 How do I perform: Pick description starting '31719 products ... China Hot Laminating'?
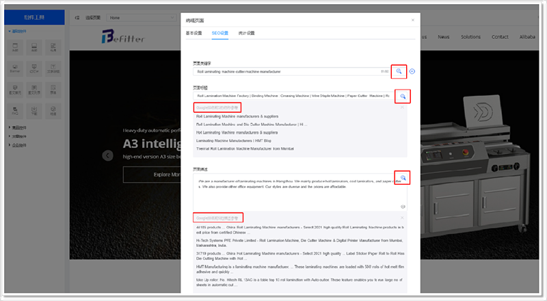(x=300, y=256)
